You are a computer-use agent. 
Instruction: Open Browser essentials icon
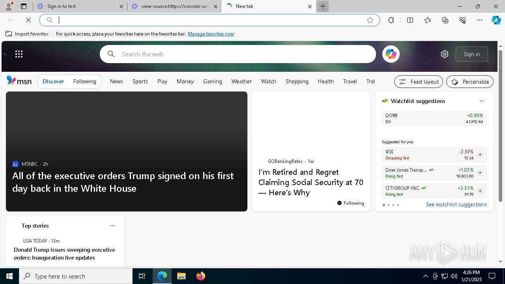point(462,20)
